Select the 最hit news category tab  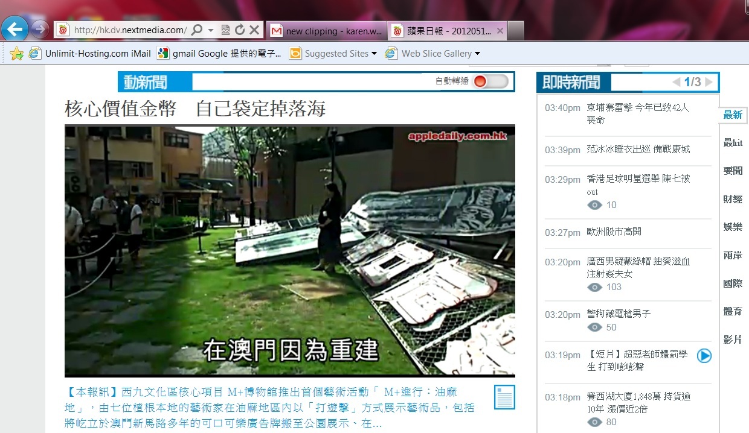pyautogui.click(x=733, y=143)
